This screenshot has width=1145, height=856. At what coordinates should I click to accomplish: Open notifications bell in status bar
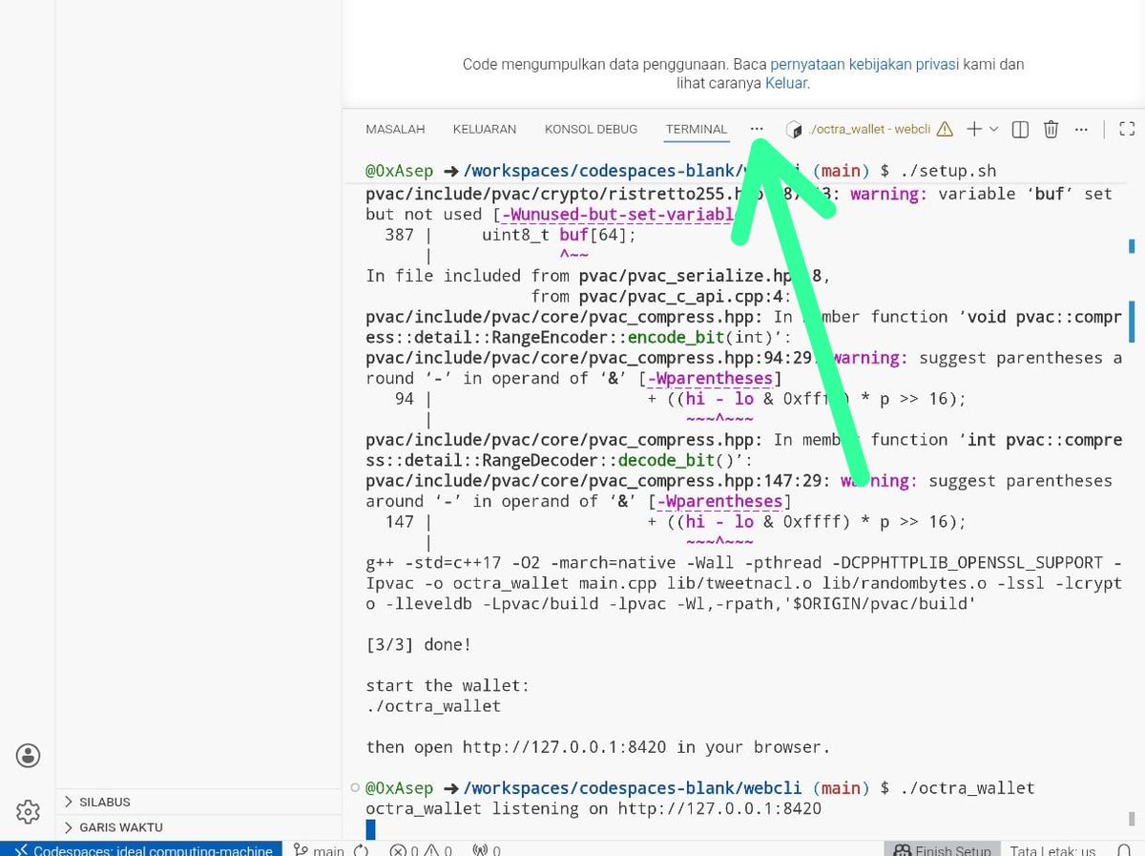tap(1124, 849)
